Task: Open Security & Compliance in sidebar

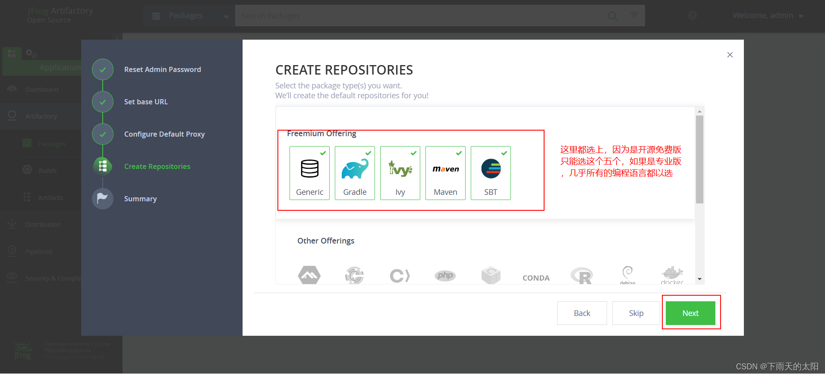Action: tap(53, 278)
